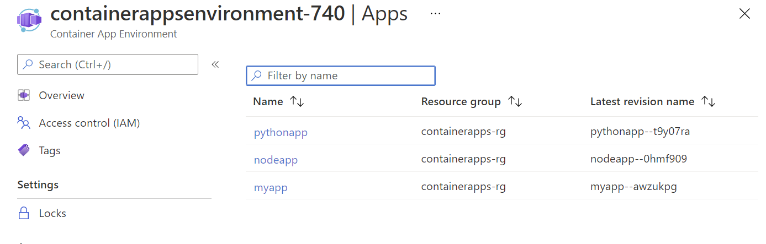Open the Locks settings item
Viewport: 766px width, 244px height.
pyautogui.click(x=52, y=213)
